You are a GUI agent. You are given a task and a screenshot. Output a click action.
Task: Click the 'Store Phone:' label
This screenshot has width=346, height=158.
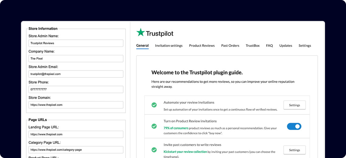(39, 82)
